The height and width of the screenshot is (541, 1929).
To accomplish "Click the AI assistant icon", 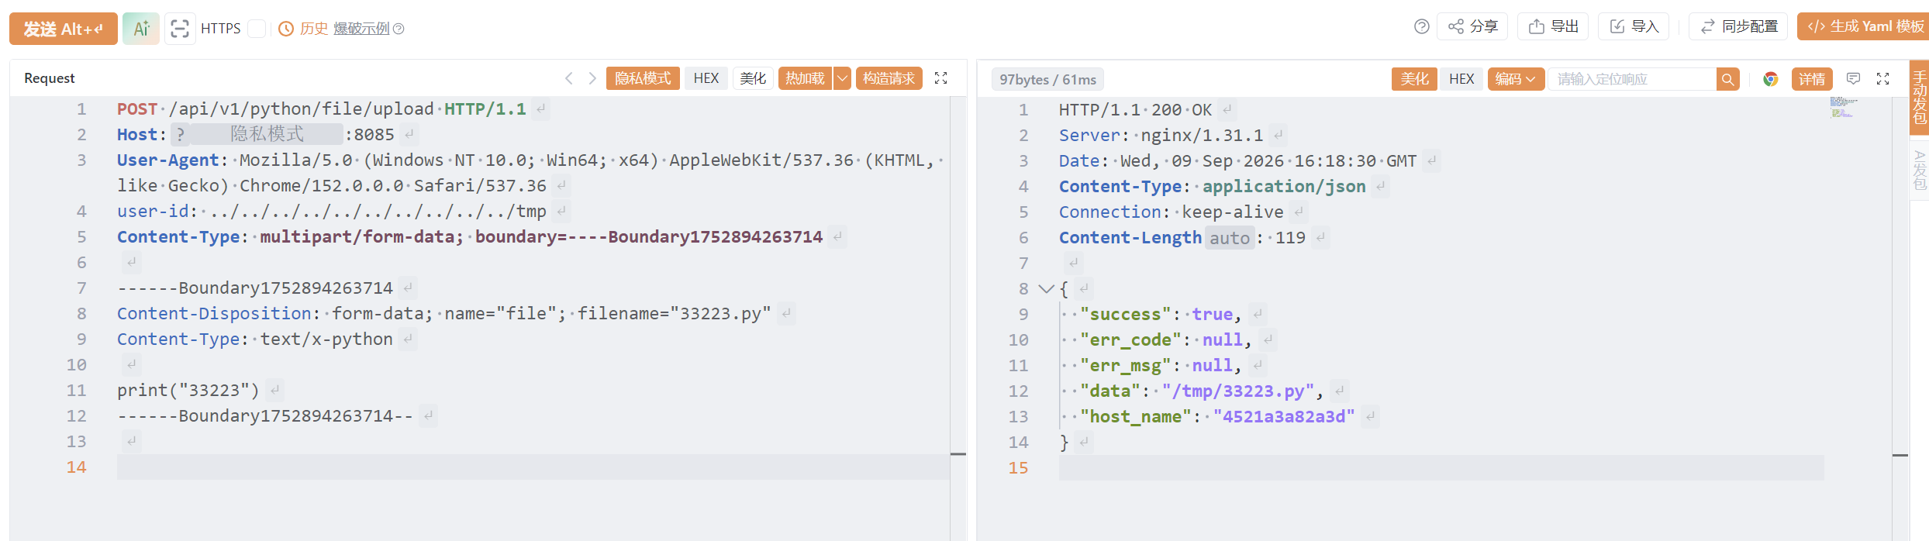I will (141, 29).
